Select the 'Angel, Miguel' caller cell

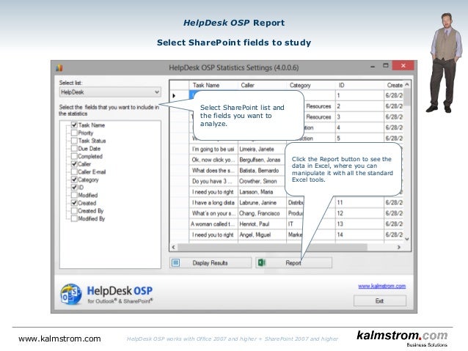tap(262, 235)
